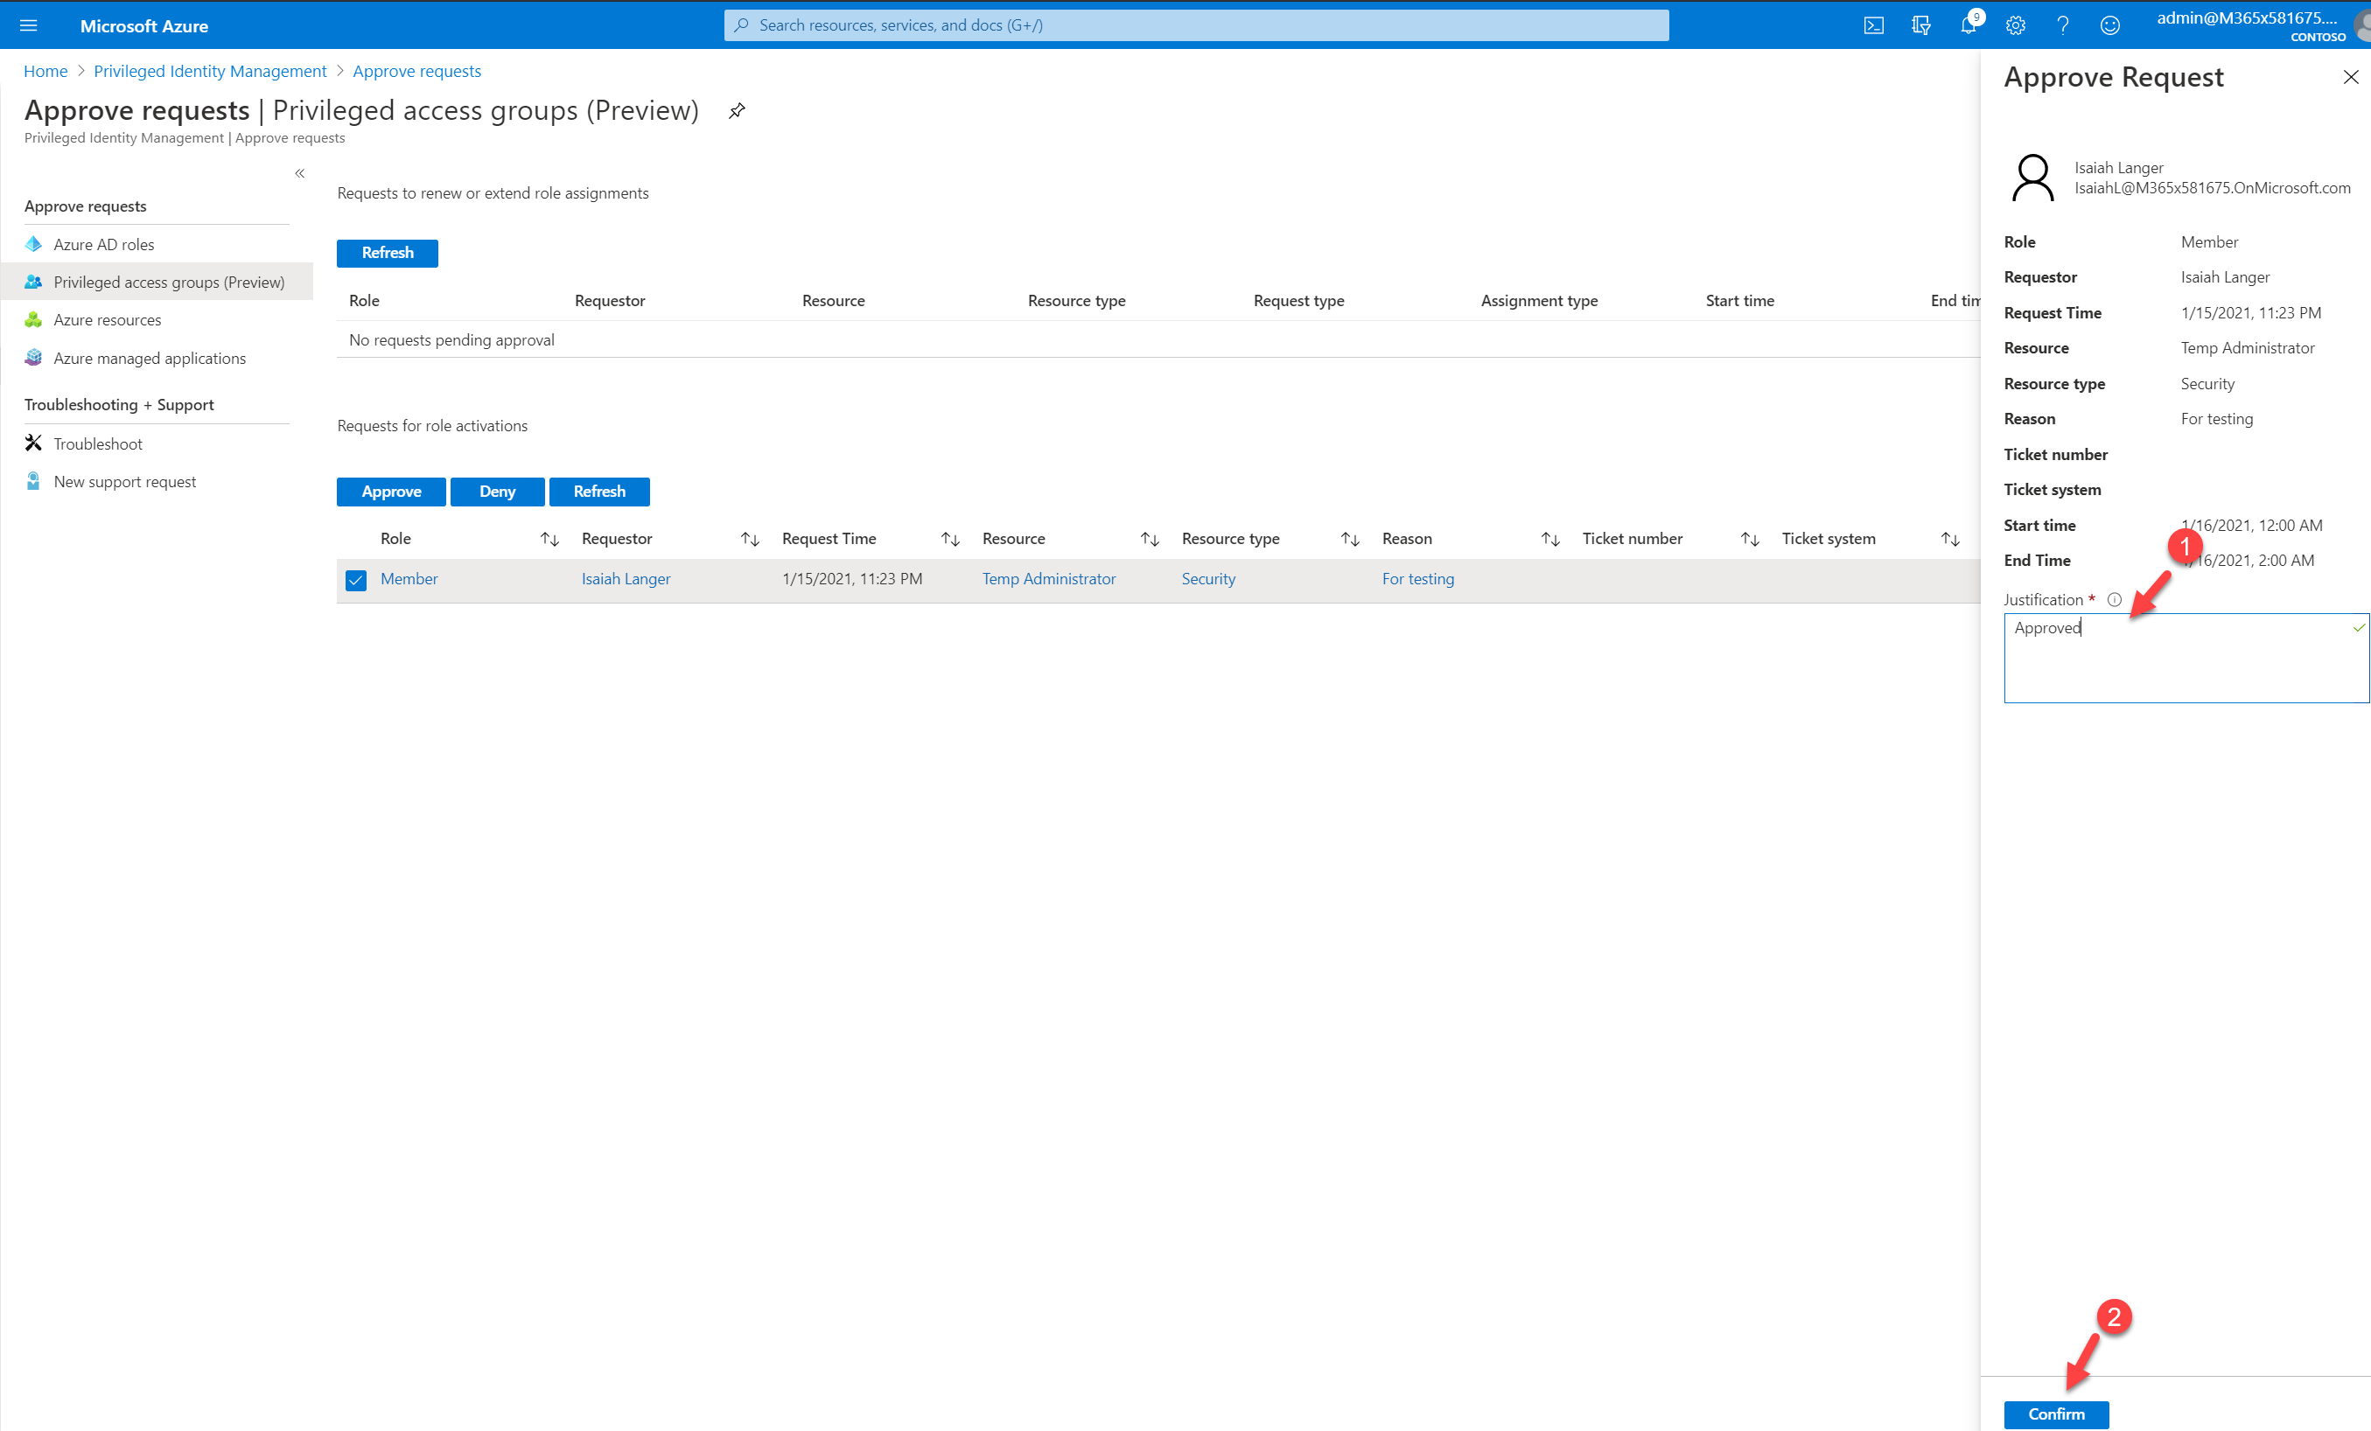
Task: Go to Privileged Identity Management breadcrumb
Action: pos(210,71)
